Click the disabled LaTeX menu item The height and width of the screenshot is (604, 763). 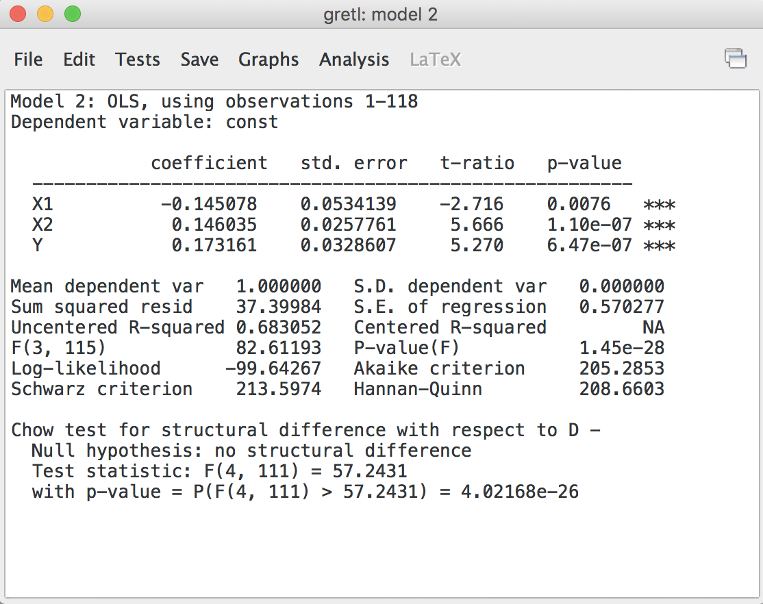coord(436,60)
